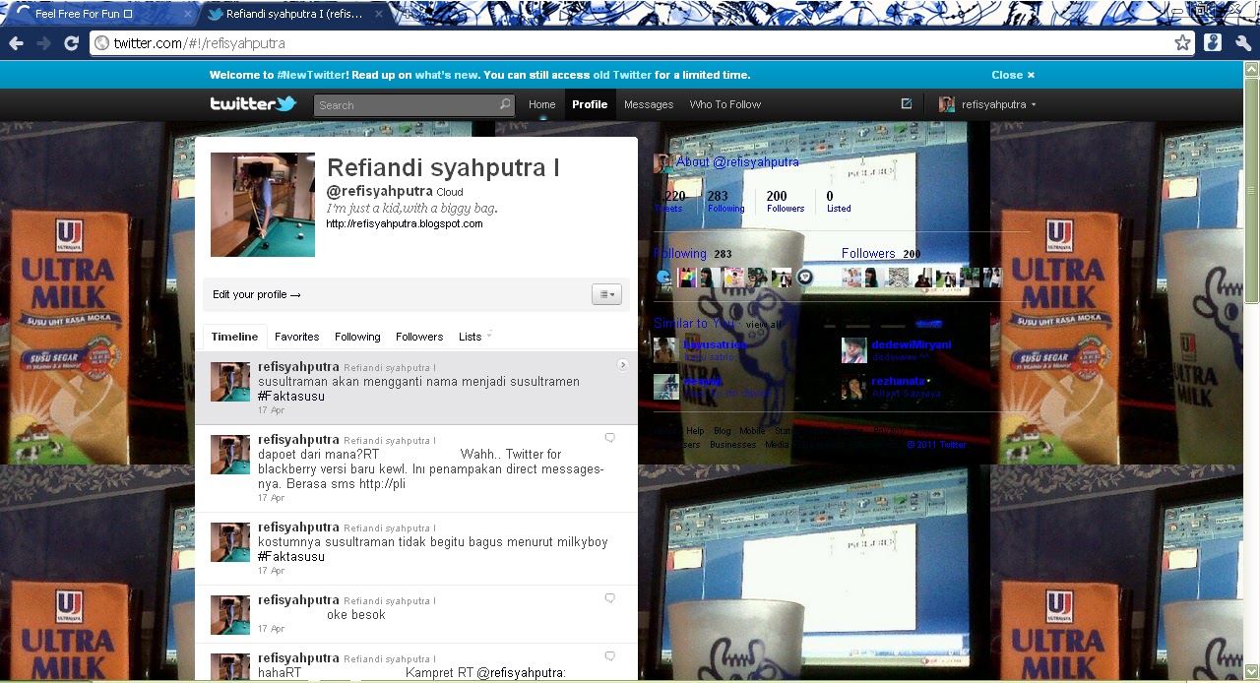Click the Help footer link

pyautogui.click(x=695, y=431)
